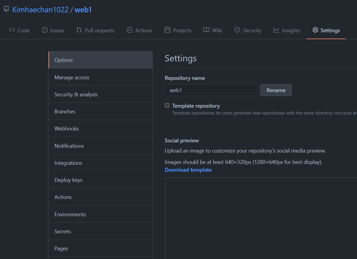Open Pages settings in the sidebar
357x259 pixels.
[x=101, y=249]
